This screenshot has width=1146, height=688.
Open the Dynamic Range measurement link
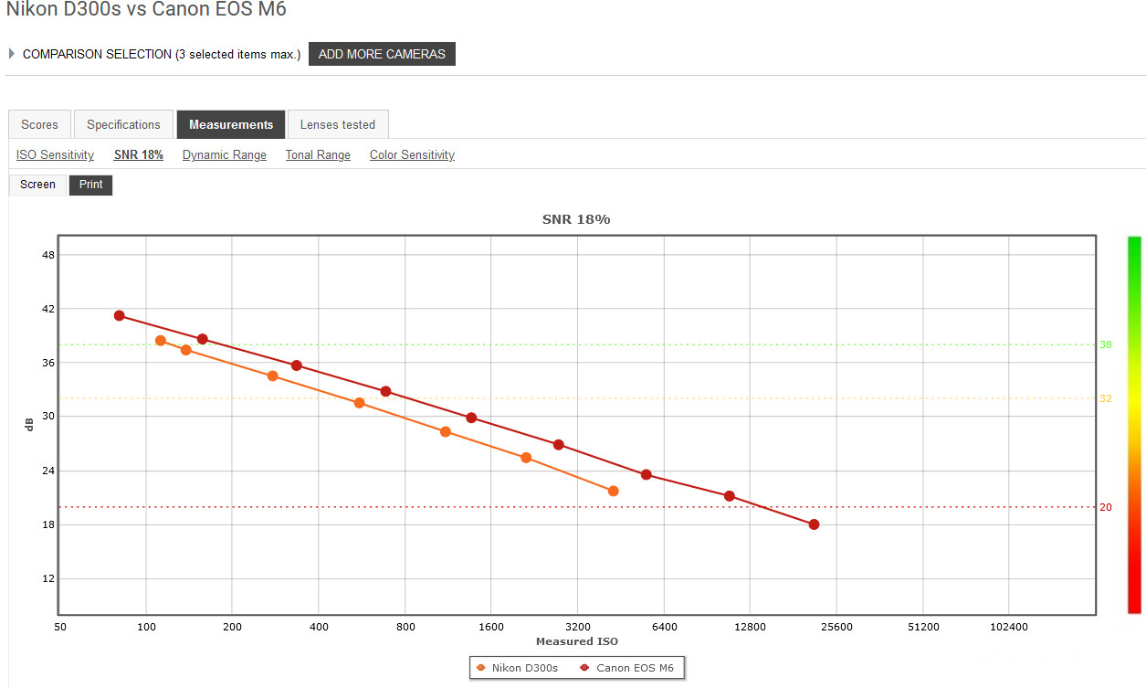(x=225, y=155)
